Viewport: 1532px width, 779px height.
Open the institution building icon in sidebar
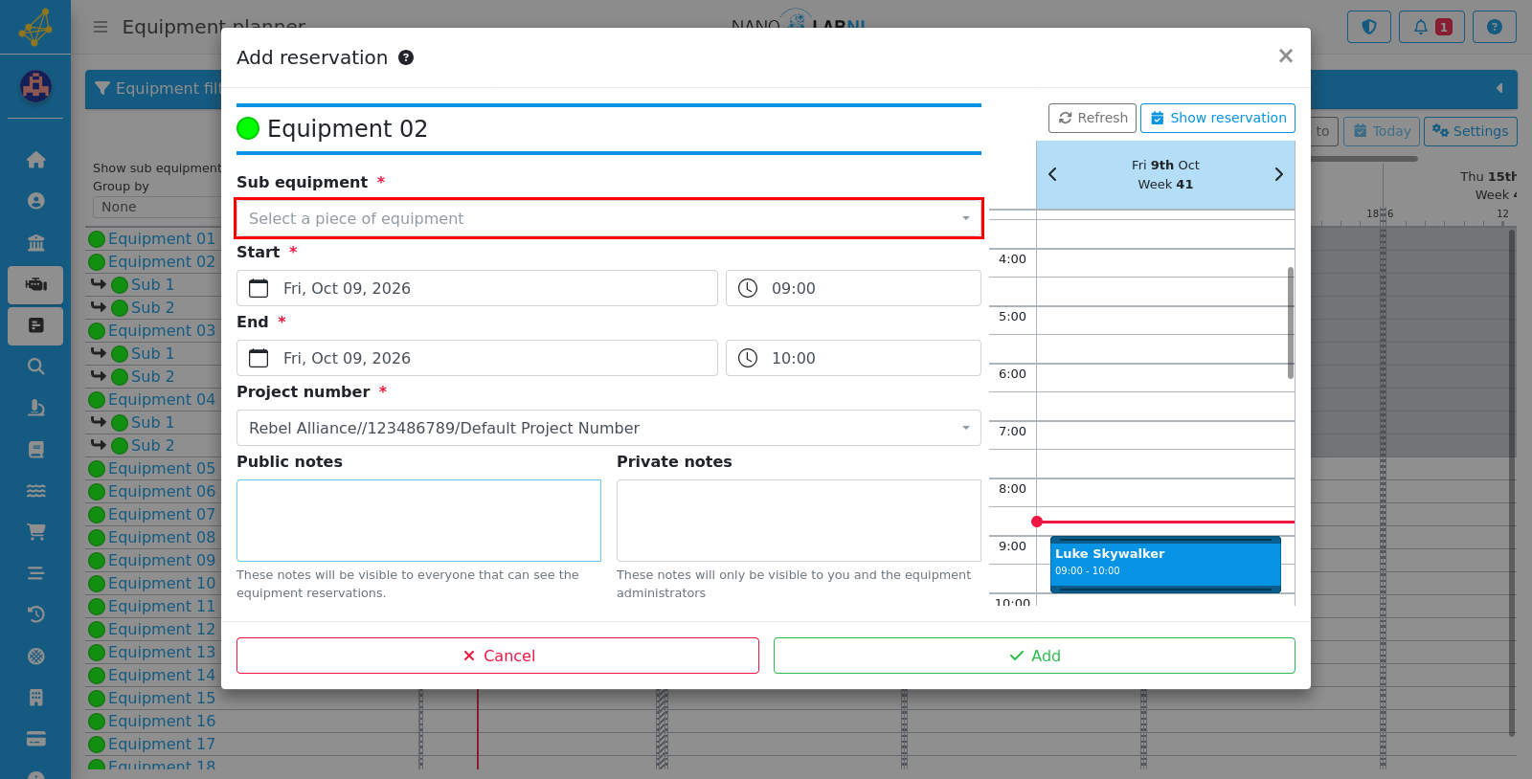coord(35,243)
